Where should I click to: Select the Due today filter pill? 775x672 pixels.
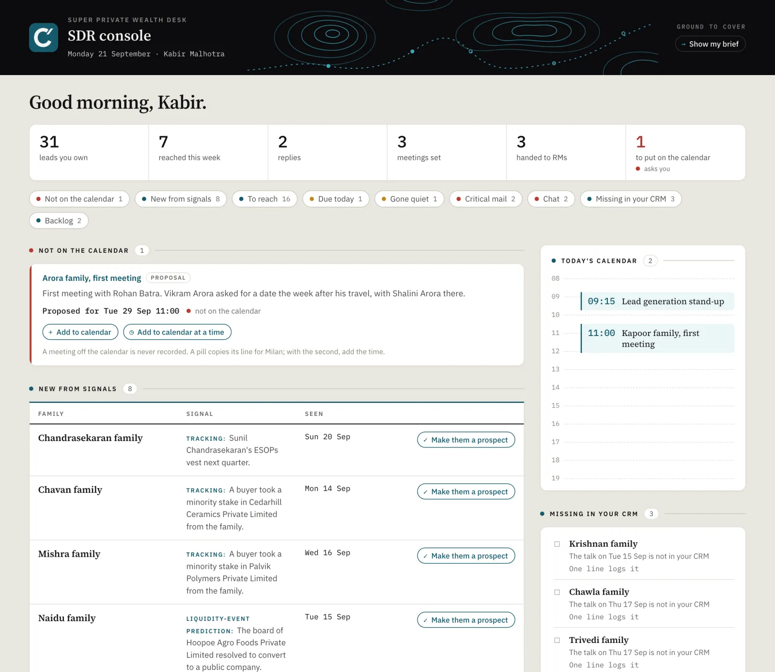pos(336,199)
